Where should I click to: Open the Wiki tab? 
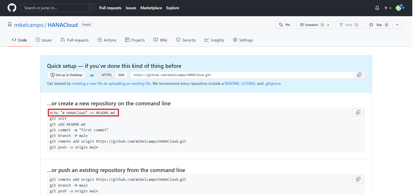pos(161,40)
